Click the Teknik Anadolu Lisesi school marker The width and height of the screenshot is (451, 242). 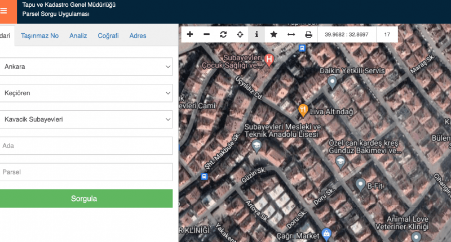257,146
